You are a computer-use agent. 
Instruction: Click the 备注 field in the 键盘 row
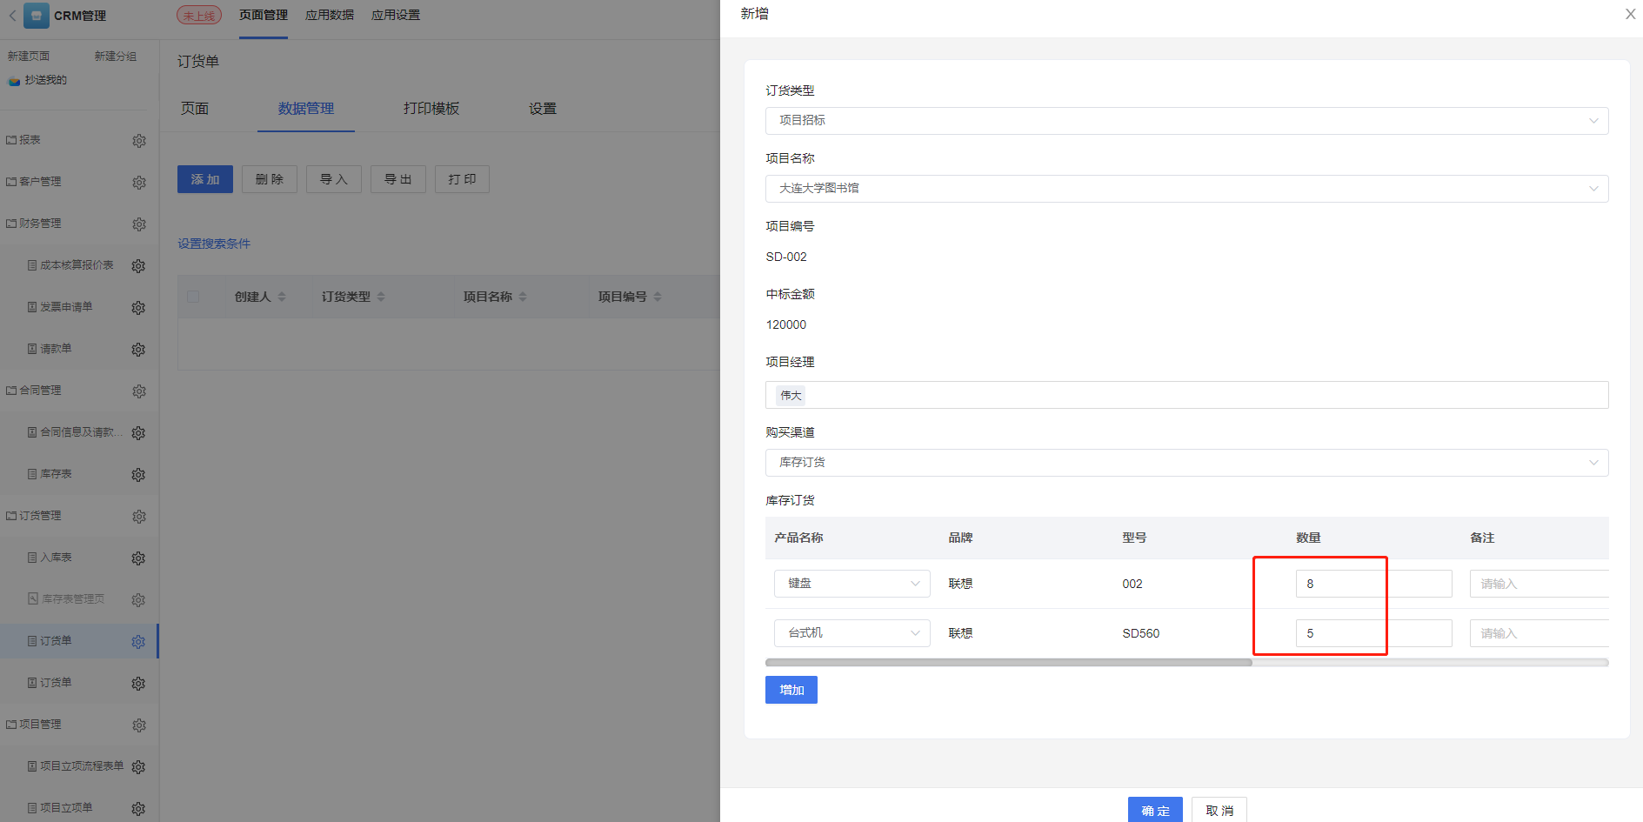(x=1539, y=584)
